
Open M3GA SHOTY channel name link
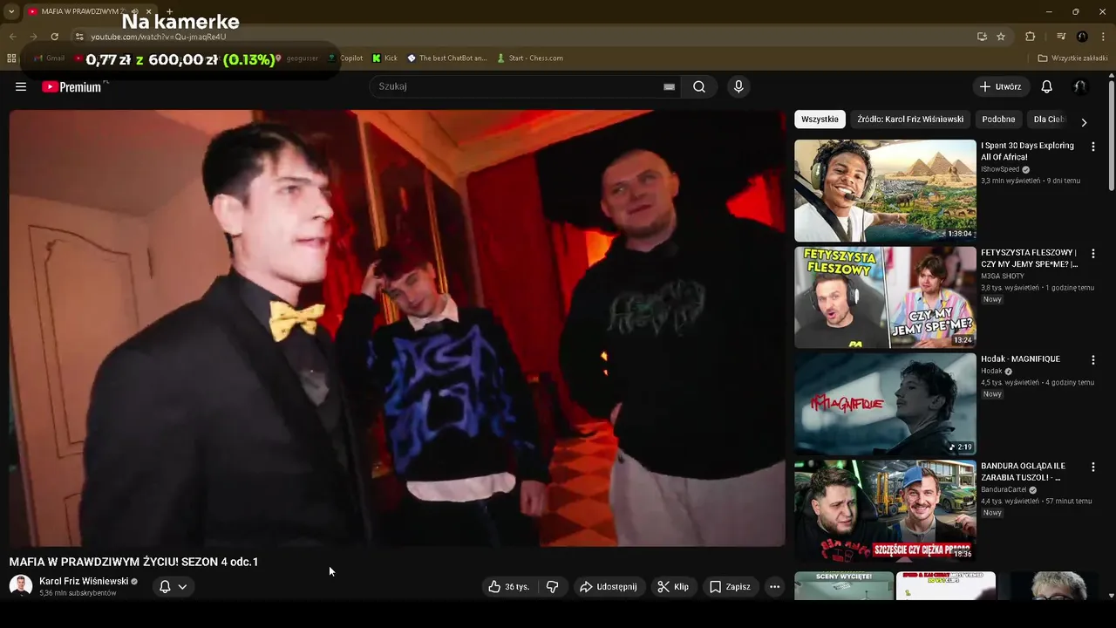coord(1003,276)
